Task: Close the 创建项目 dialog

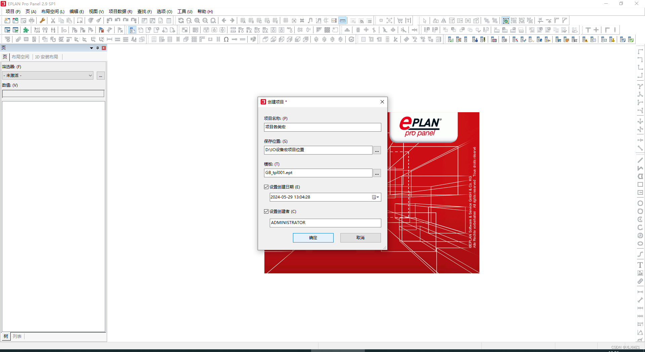Action: coord(382,102)
